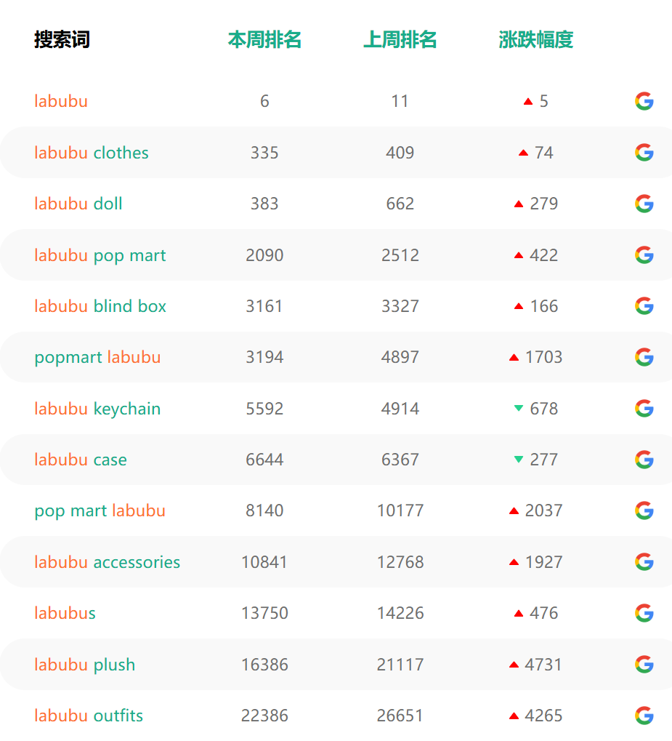Sort by 本周排名 column header
Image resolution: width=672 pixels, height=741 pixels.
click(264, 40)
